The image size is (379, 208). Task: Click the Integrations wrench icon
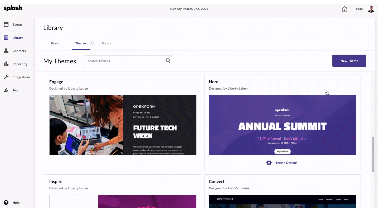[x=6, y=77]
